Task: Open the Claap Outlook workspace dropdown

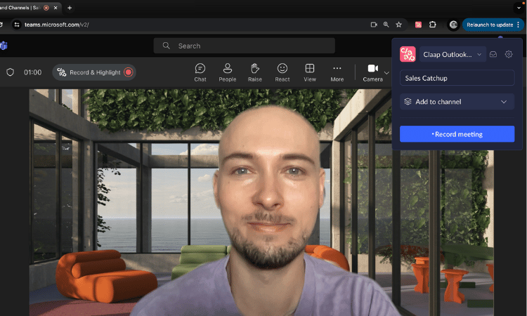Action: 453,54
